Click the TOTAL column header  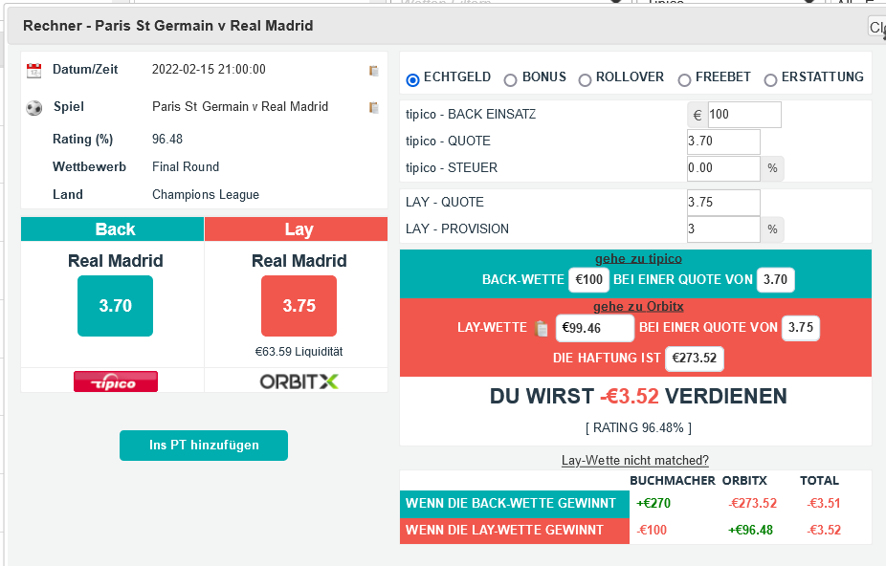[x=819, y=481]
